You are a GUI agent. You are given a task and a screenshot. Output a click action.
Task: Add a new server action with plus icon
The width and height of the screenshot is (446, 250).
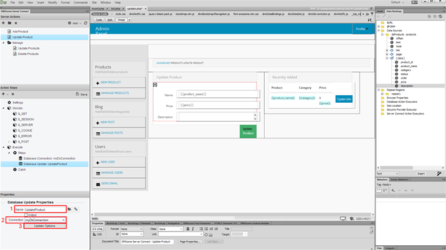[3, 23]
